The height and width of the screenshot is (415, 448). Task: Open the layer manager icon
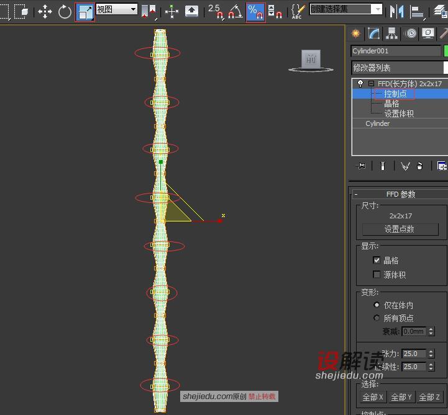point(441,12)
